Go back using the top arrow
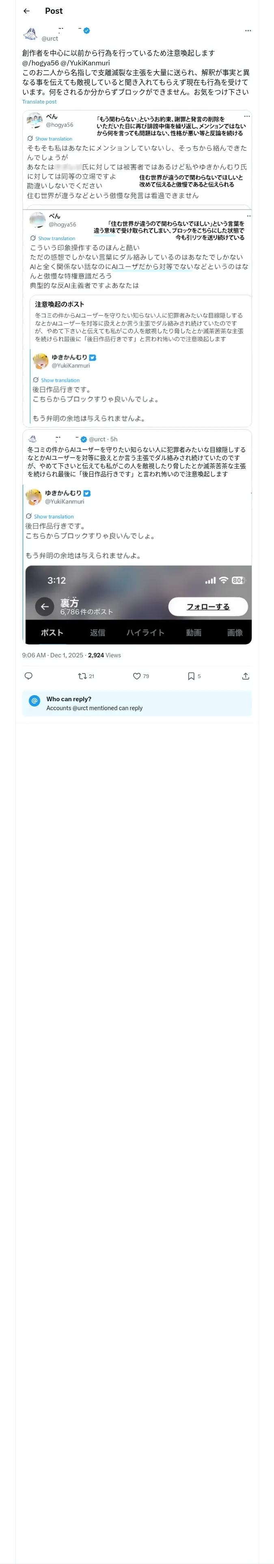 (x=26, y=11)
